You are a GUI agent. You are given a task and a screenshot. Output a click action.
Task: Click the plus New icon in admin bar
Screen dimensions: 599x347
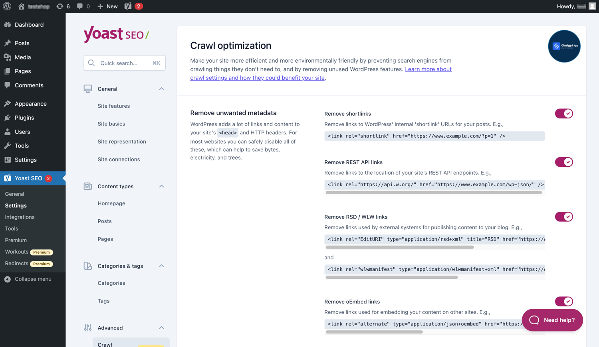pos(100,6)
